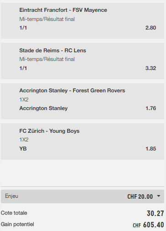Open the Stade de Reims - RC Lens match
The image size is (166, 231).
[x=52, y=50]
